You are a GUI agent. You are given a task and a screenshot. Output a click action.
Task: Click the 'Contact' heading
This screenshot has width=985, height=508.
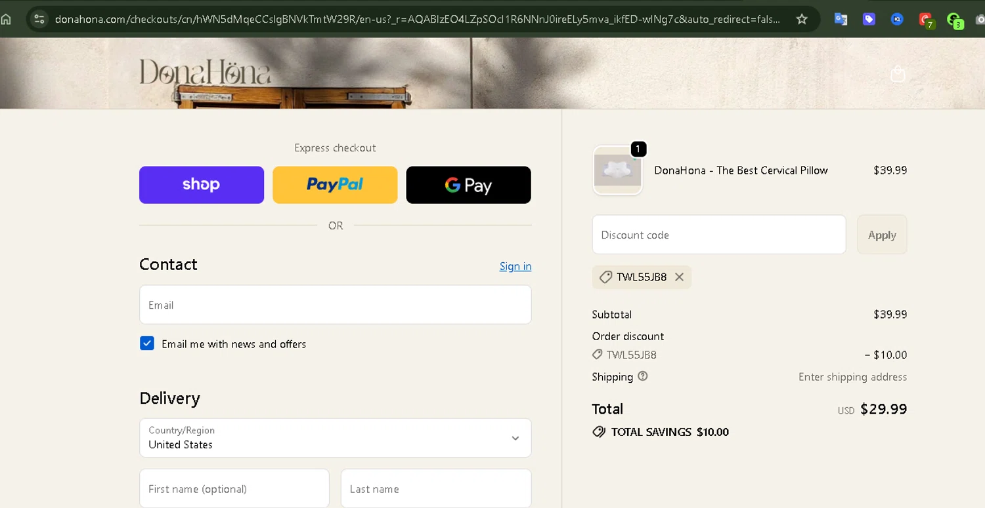click(168, 264)
